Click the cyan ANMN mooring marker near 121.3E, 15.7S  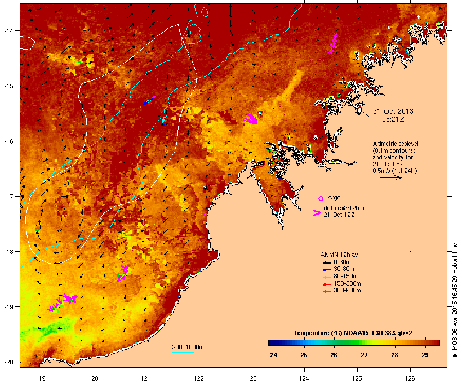point(163,122)
